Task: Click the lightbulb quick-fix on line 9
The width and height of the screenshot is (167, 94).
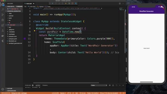Action: 34,31
